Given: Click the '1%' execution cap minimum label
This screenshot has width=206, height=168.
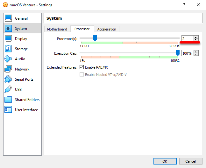Looking at the screenshot, I should (82, 61).
